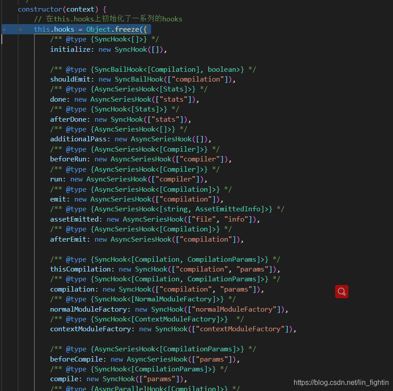Click the '@type {AsyncSeriesHook<[string, AssetEmittedInfo]>}' comment

167,209
